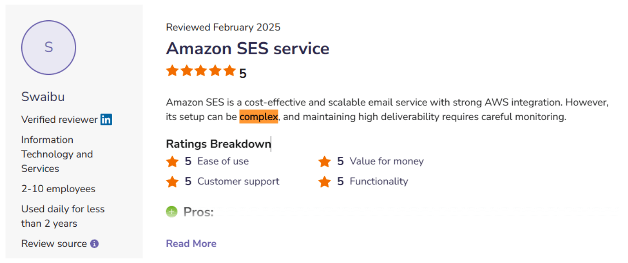This screenshot has height=263, width=628.
Task: Click the Ease of use star icon
Action: pyautogui.click(x=172, y=161)
